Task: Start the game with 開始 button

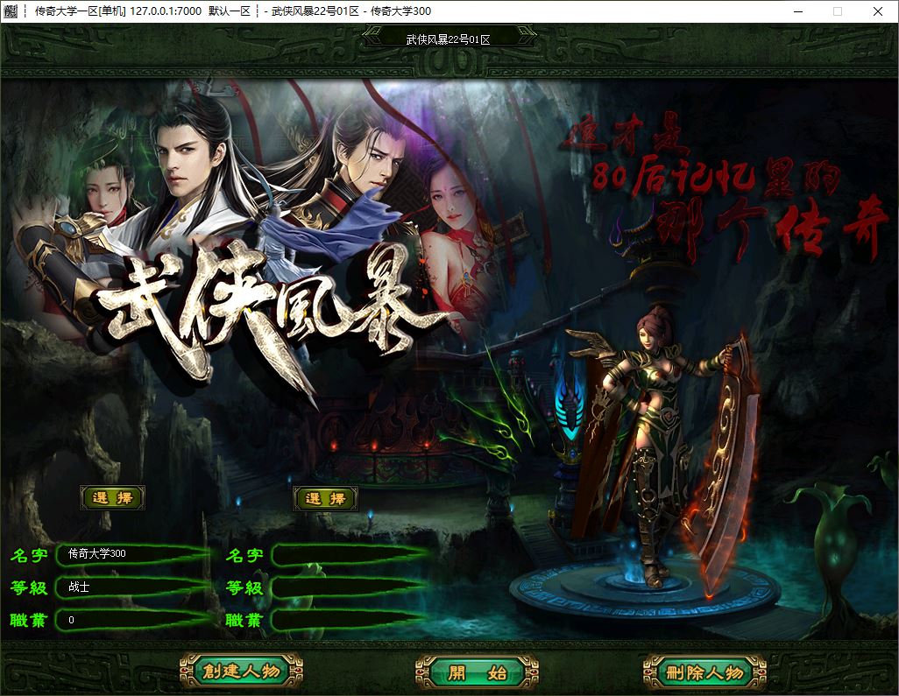Action: (x=477, y=672)
